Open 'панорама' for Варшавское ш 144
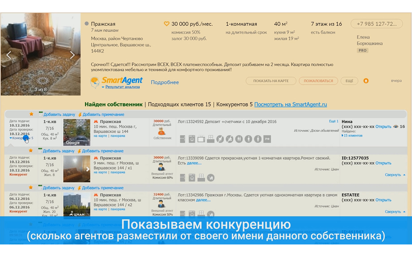Viewport: 412px width, 257px height. (118, 136)
